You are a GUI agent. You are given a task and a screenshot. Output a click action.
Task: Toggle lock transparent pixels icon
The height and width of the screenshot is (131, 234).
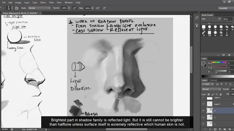[209, 94]
